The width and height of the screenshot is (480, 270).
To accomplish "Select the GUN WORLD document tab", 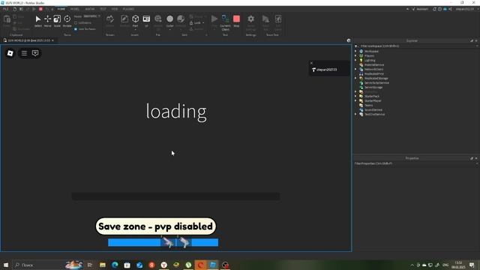I will (x=28, y=40).
